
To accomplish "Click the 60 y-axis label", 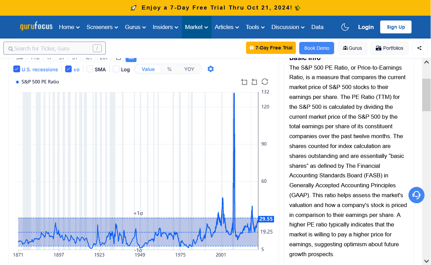I will 264,181.
